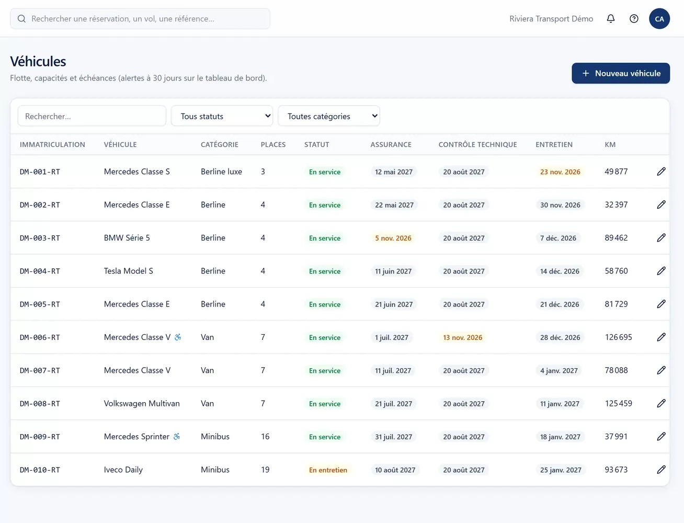Open the Toutes catégories dropdown
The image size is (684, 523).
(x=329, y=116)
